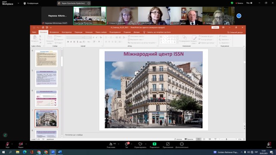
Task: Leave the Zoom meeting
Action: [x=269, y=145]
